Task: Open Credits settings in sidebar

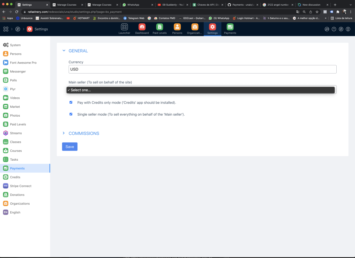Action: 15,177
